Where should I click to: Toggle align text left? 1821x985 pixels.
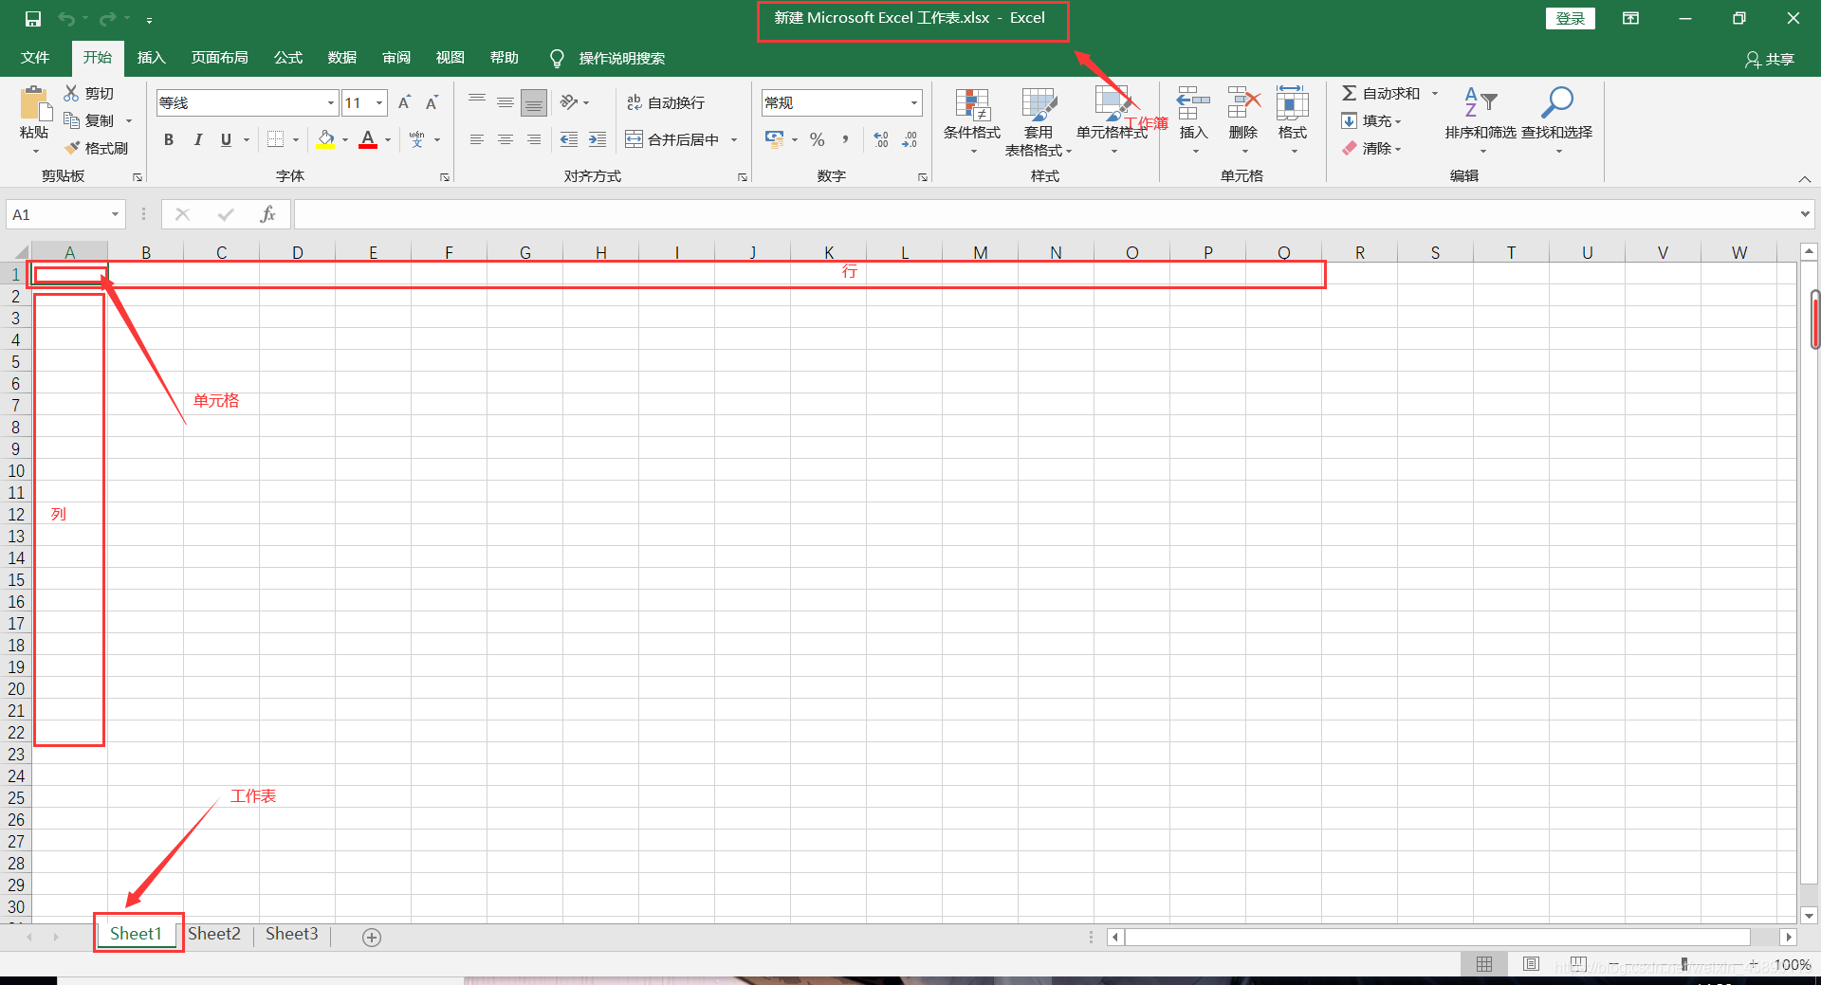[x=477, y=139]
